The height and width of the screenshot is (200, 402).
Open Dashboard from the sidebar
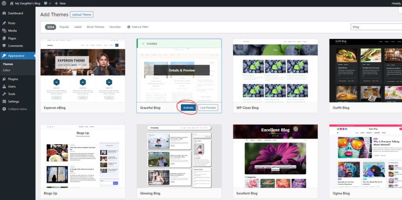tap(15, 13)
